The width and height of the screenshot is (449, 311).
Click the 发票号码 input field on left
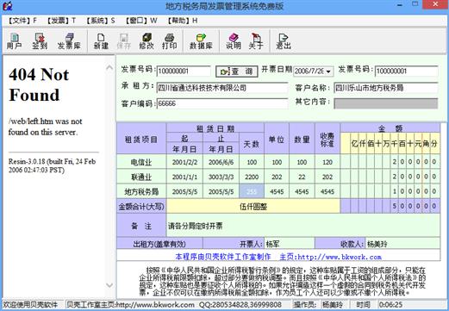tap(184, 72)
